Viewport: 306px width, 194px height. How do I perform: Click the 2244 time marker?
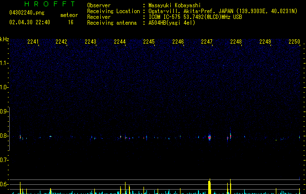[x=120, y=42]
